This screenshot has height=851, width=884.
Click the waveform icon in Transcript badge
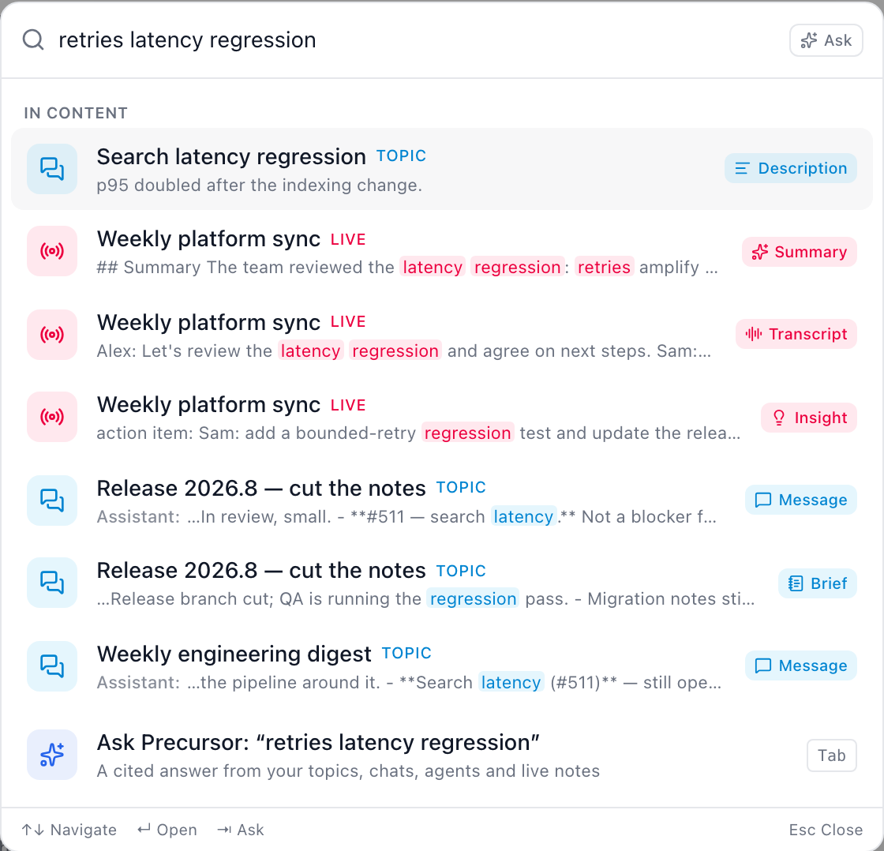(x=754, y=334)
